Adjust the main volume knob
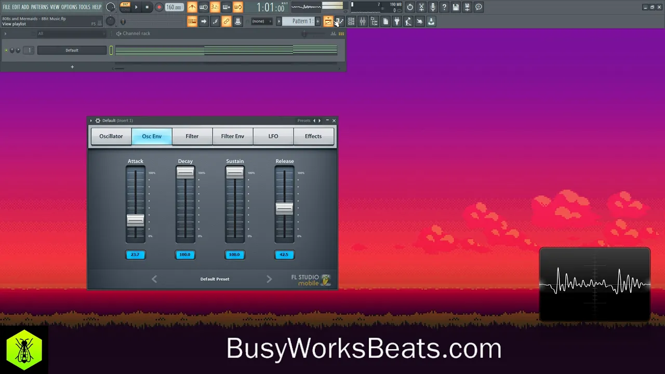The width and height of the screenshot is (665, 374). coord(110,7)
